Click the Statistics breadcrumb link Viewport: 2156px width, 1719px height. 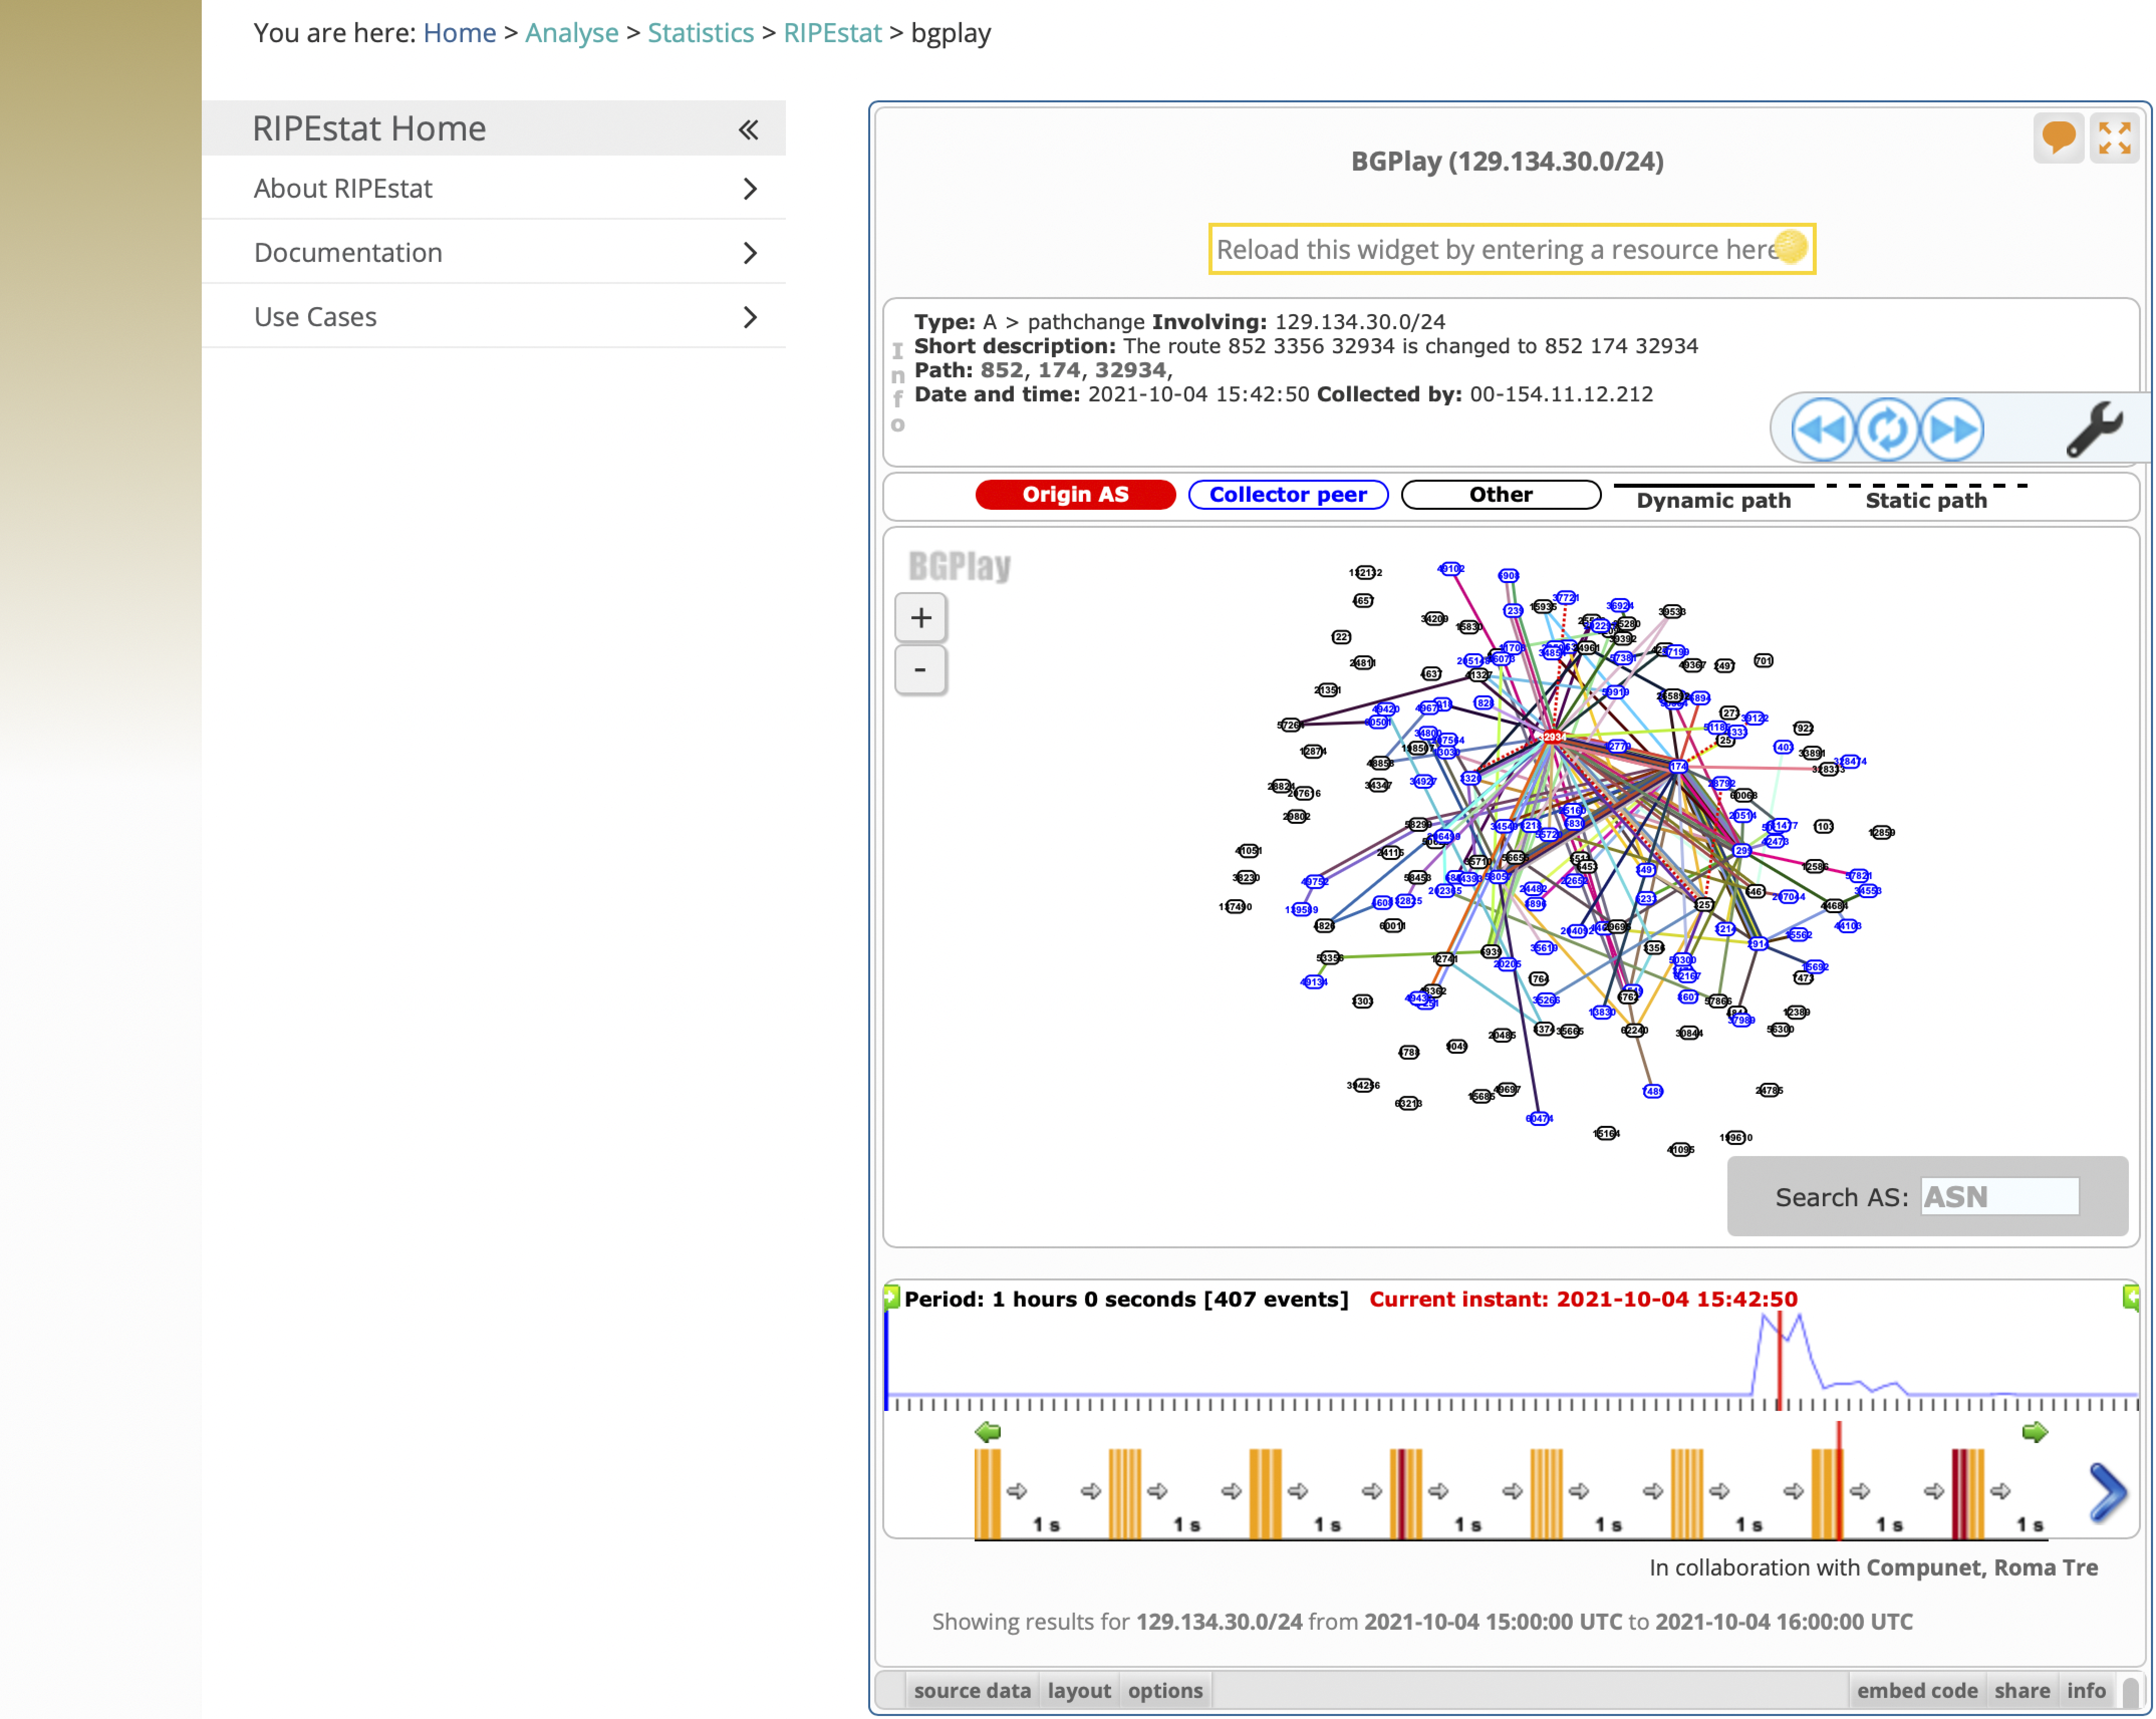click(x=700, y=33)
